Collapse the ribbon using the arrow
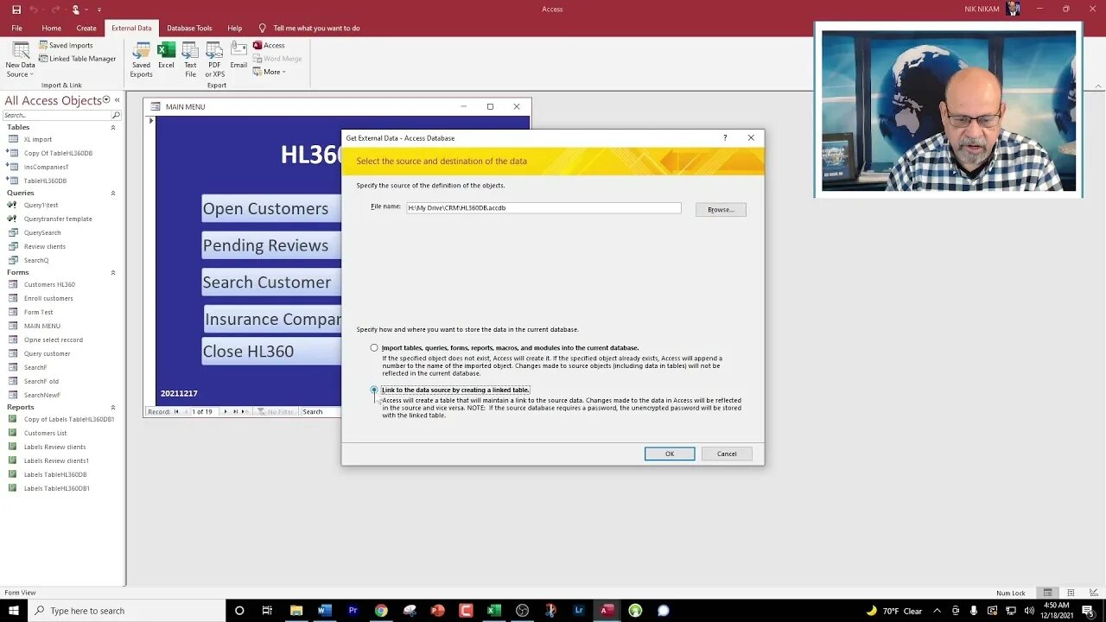1106x622 pixels. (1098, 86)
